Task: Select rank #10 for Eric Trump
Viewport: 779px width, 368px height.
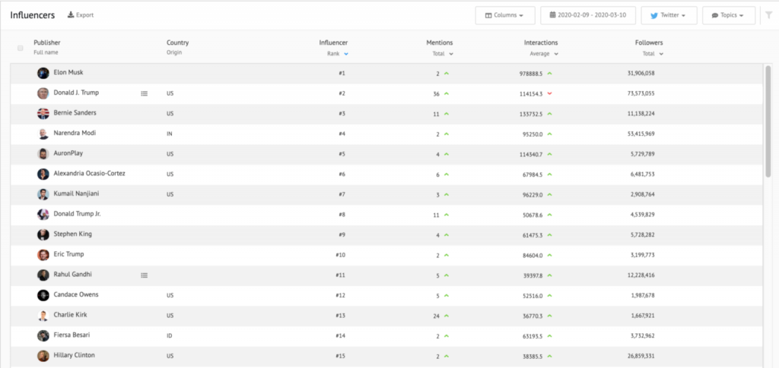Action: click(340, 255)
